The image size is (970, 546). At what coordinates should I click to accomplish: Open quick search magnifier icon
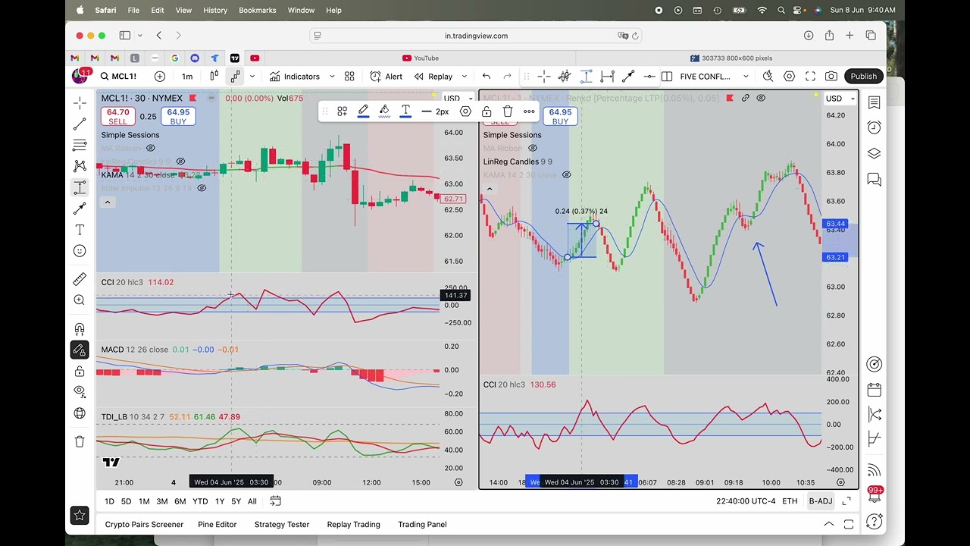tap(768, 77)
